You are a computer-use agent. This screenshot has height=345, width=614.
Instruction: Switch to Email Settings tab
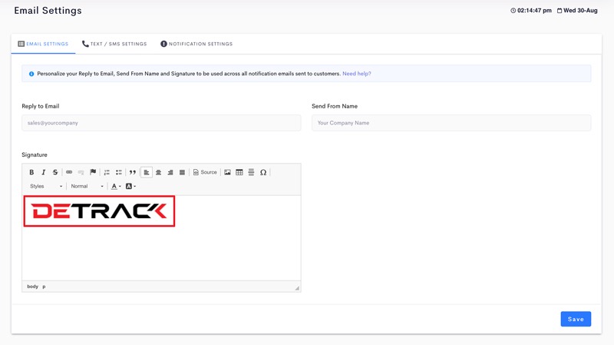(43, 44)
